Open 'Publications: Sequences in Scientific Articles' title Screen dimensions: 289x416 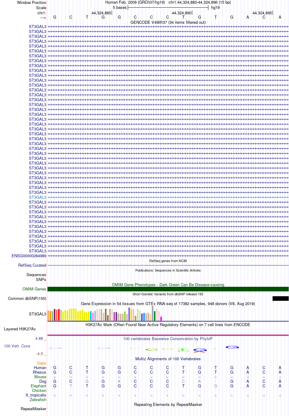click(168, 270)
